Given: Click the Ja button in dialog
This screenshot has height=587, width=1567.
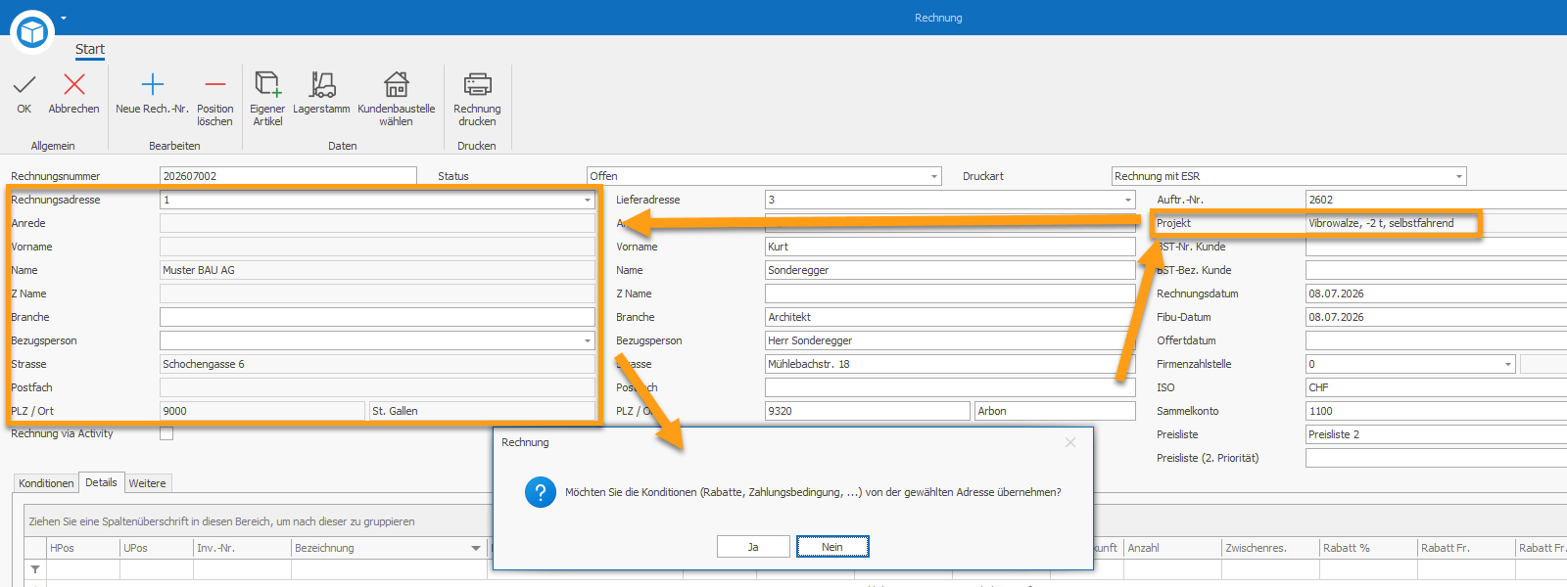Looking at the screenshot, I should [753, 547].
